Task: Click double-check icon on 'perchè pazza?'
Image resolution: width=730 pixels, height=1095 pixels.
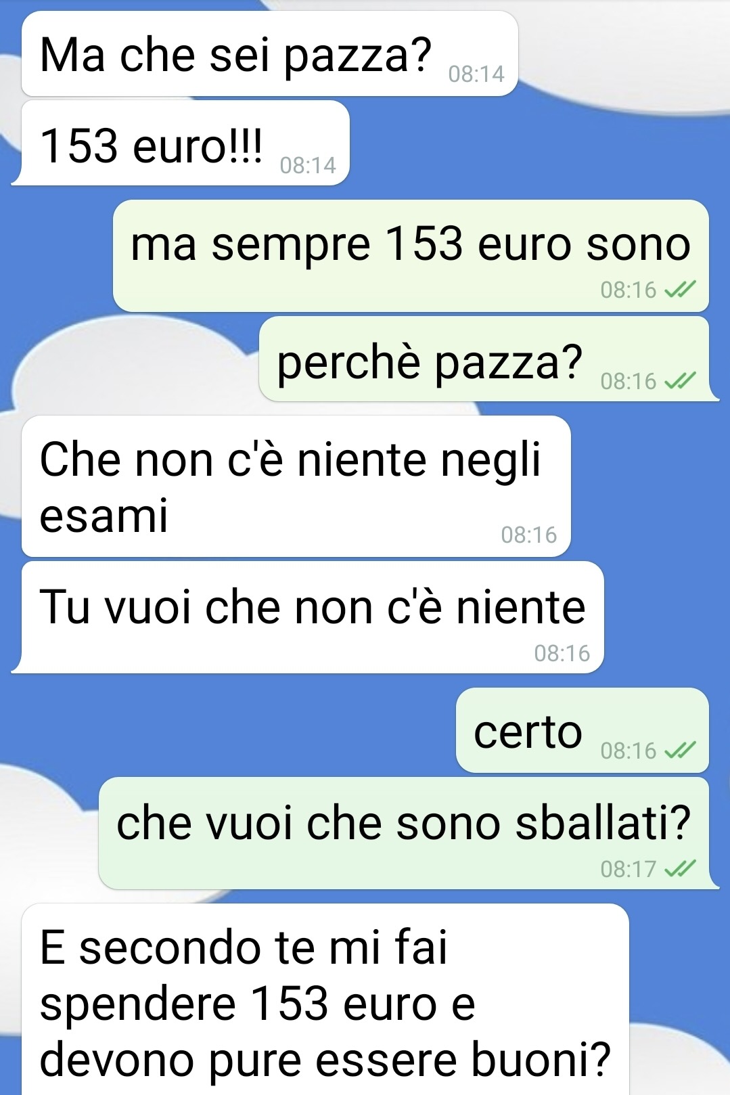Action: (x=680, y=381)
